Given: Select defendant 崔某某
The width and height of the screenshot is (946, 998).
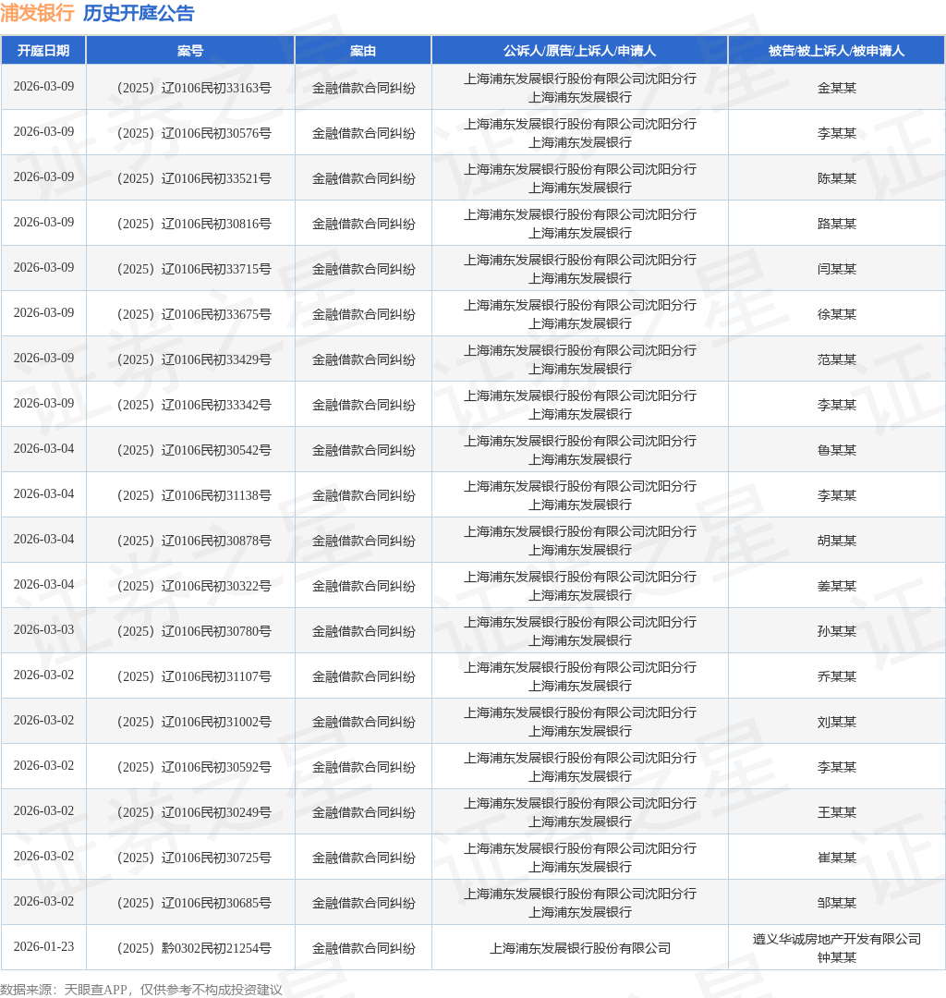Looking at the screenshot, I should pyautogui.click(x=837, y=856).
